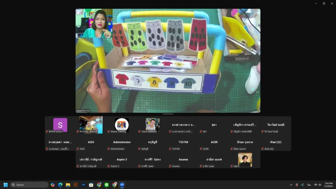
Task: Launch Adobe Illustrator from the taskbar
Action: pyautogui.click(x=76, y=185)
